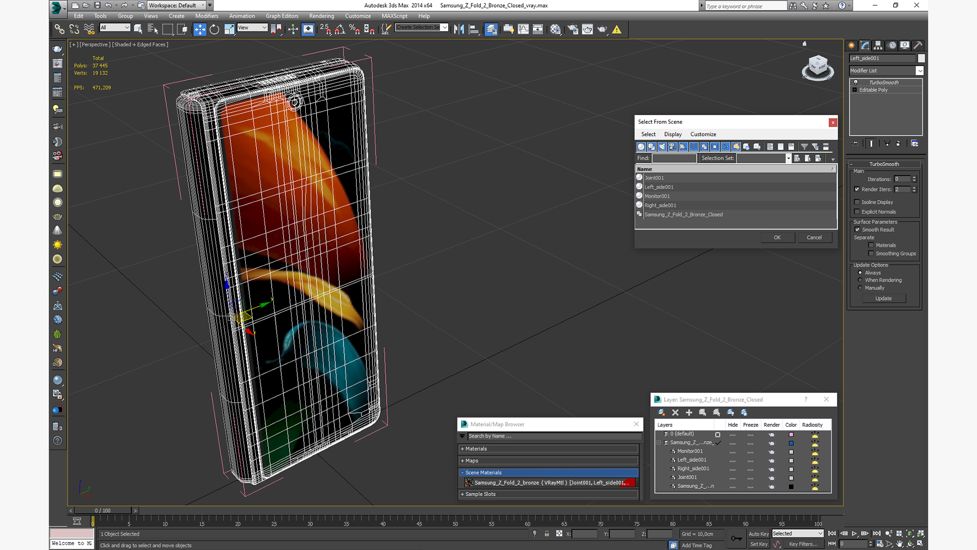Screen dimensions: 977x550
Task: Open the Rendering menu
Action: pyautogui.click(x=322, y=16)
